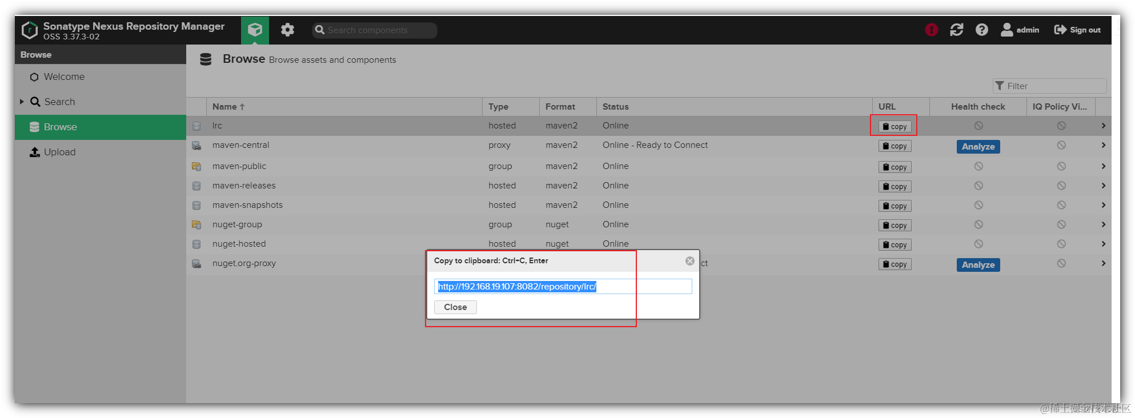The width and height of the screenshot is (1135, 418).
Task: Open the admin user account
Action: pyautogui.click(x=1020, y=30)
